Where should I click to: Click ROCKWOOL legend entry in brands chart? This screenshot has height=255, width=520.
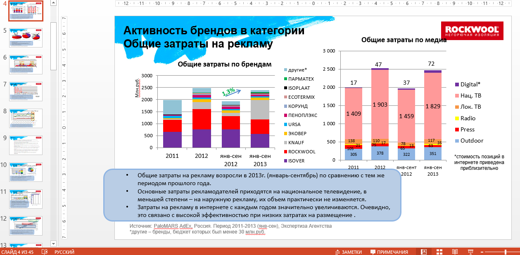click(299, 152)
